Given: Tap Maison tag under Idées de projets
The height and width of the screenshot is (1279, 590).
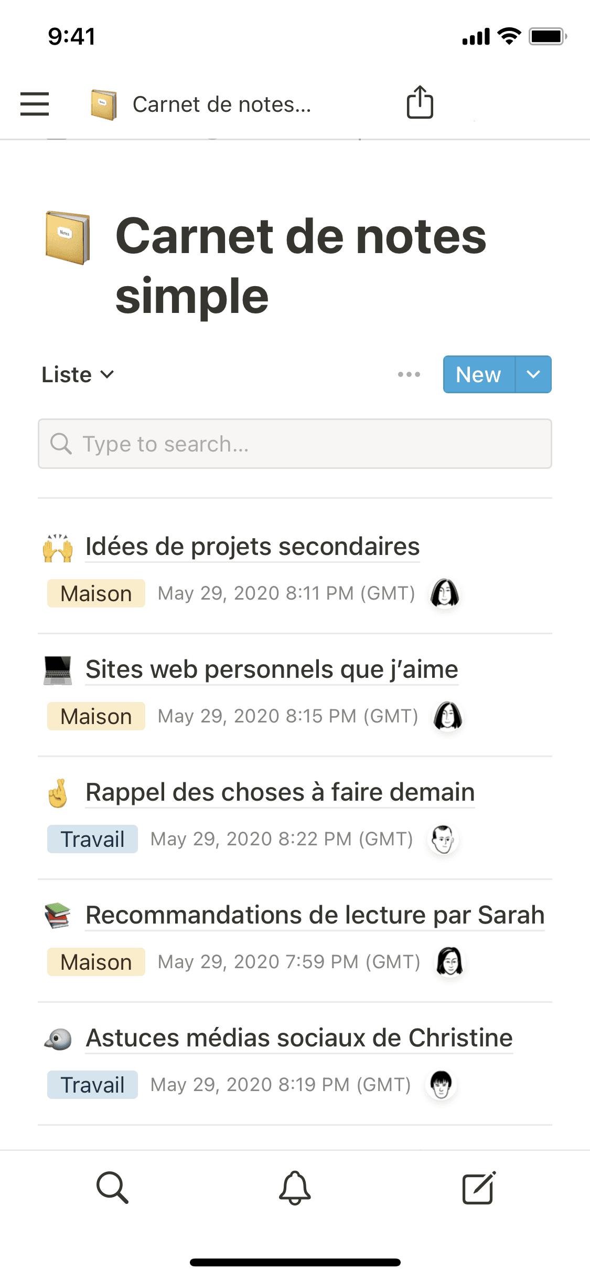Looking at the screenshot, I should pos(96,593).
